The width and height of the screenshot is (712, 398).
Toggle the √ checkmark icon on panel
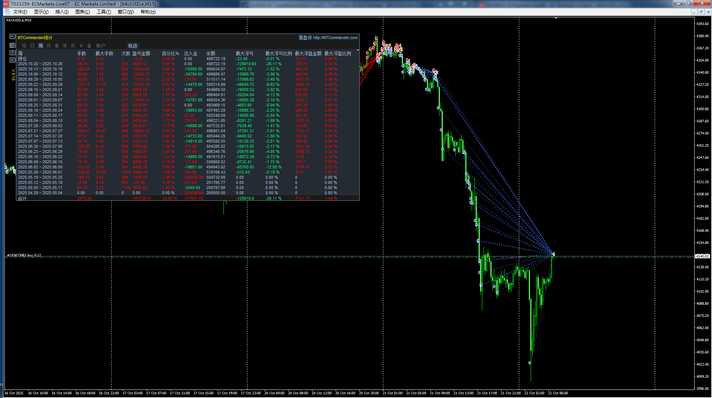tap(13, 60)
